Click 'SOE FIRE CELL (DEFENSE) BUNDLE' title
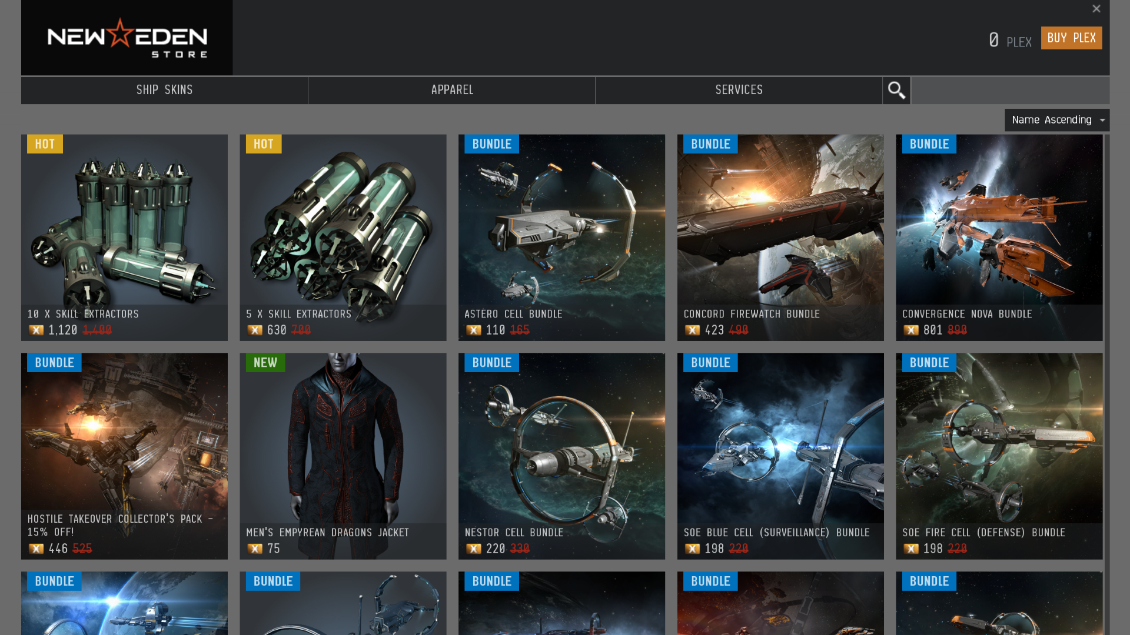This screenshot has width=1130, height=635. coord(983,533)
